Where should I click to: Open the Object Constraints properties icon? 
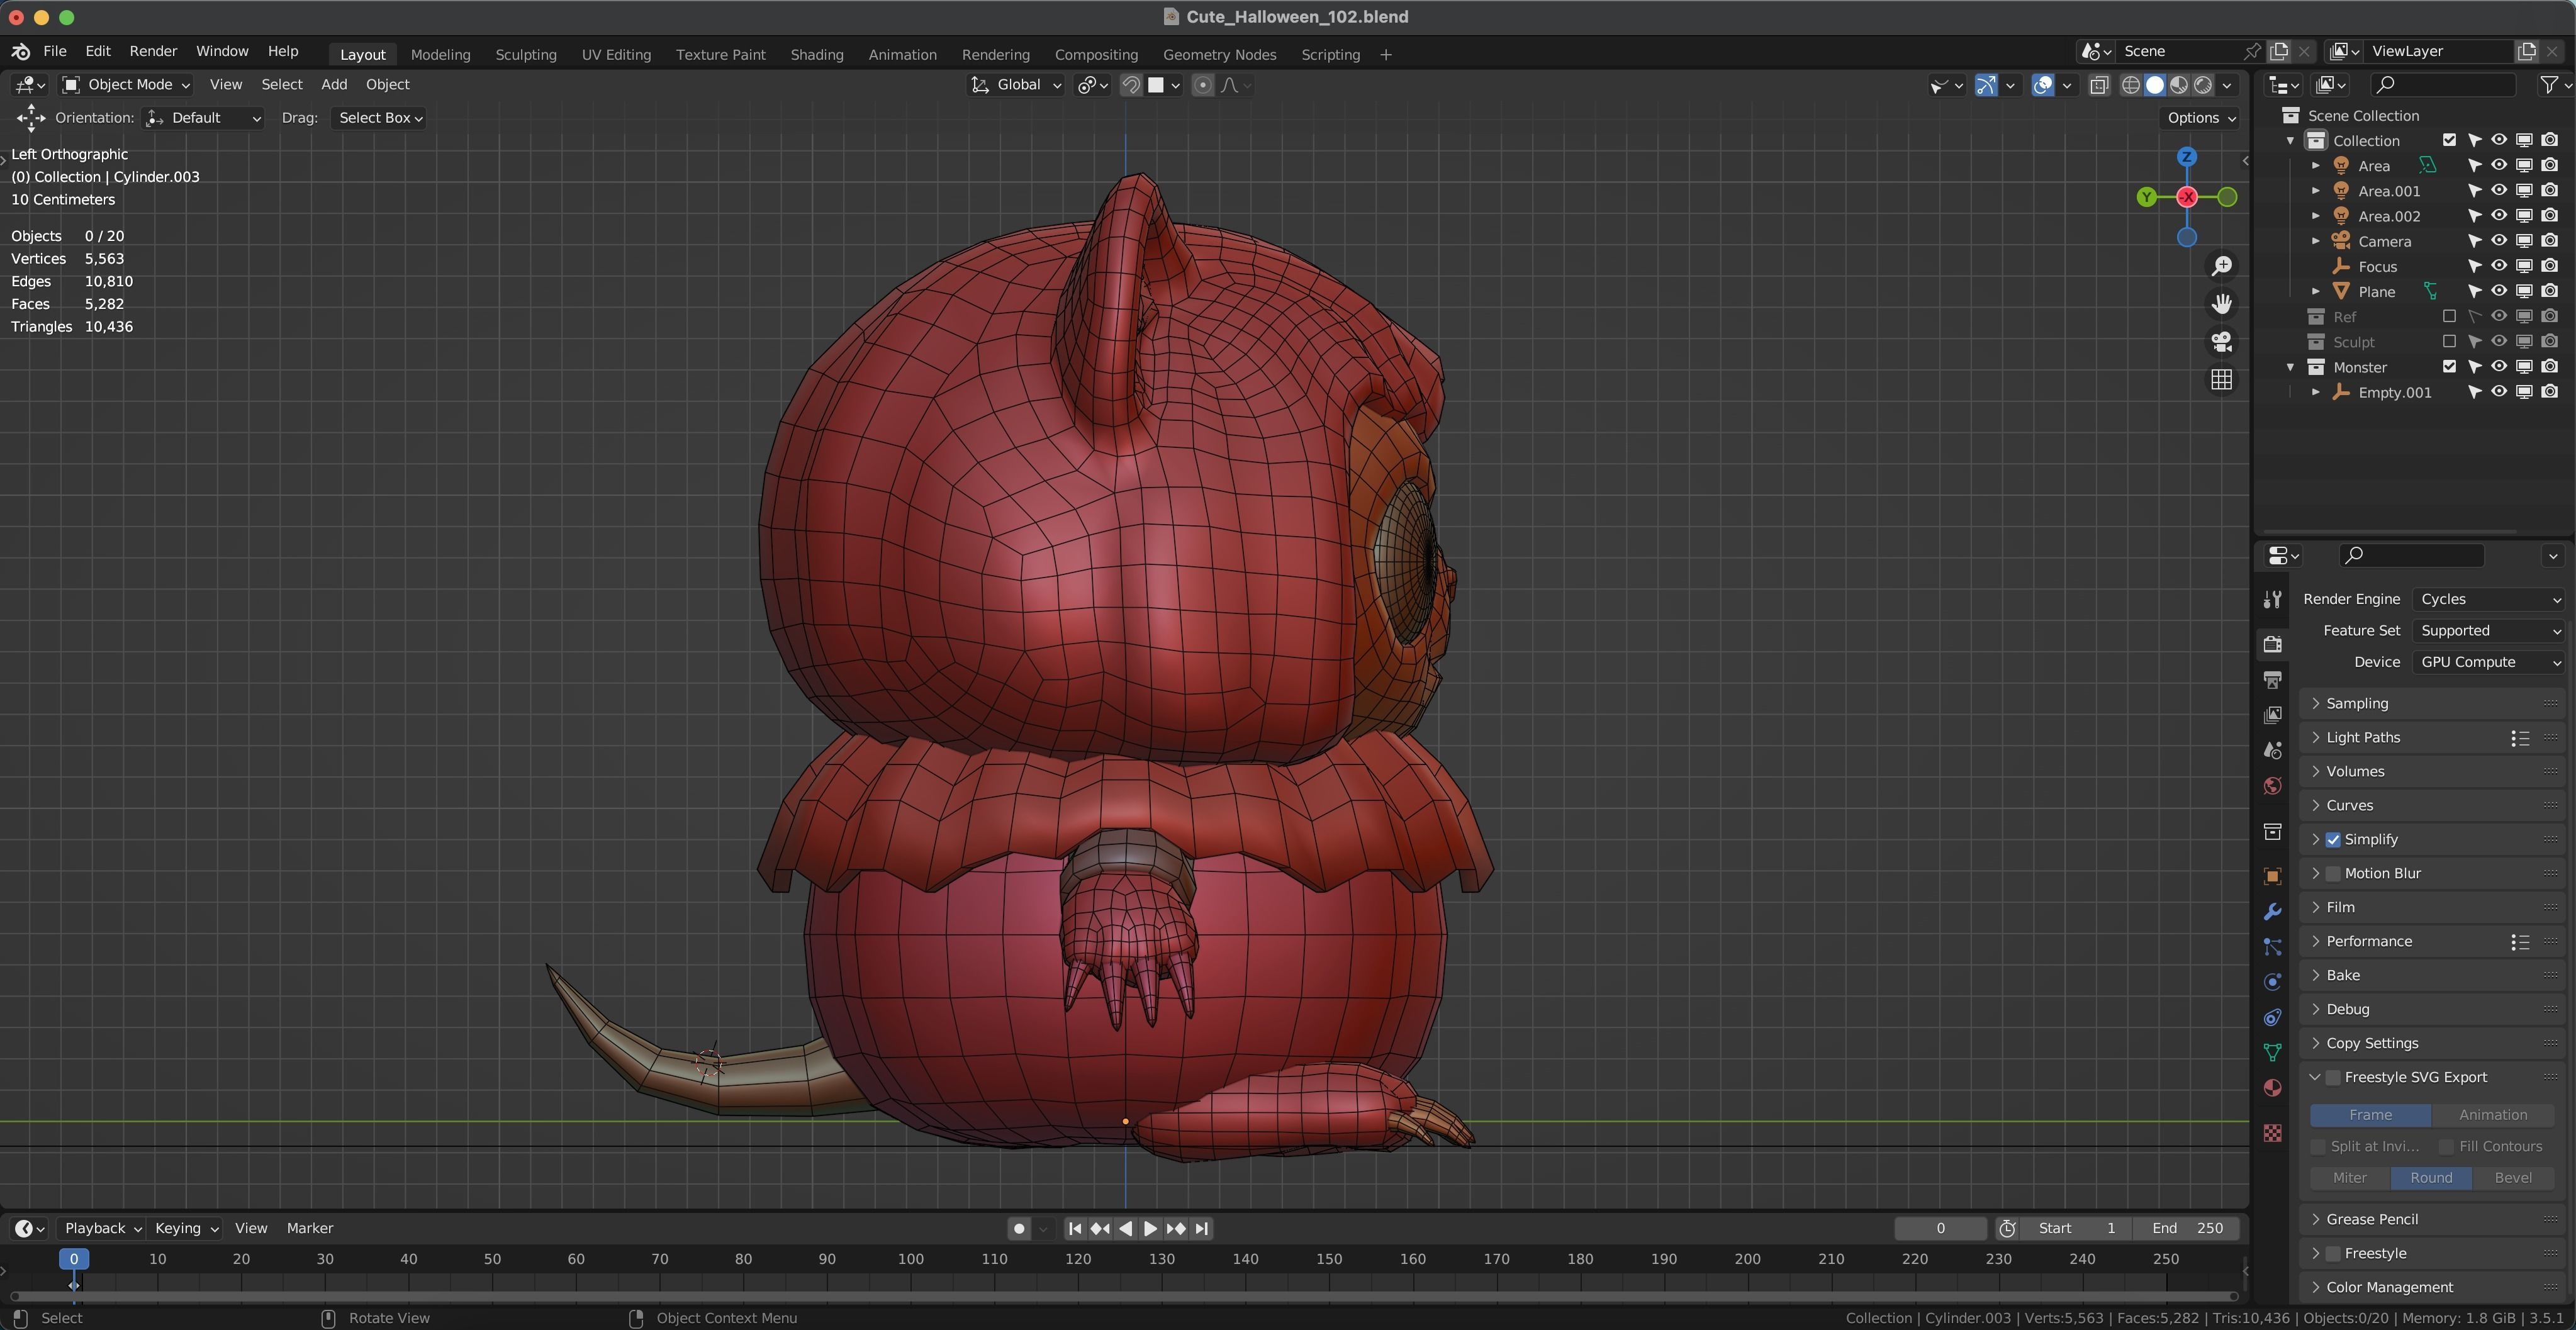[2272, 1018]
